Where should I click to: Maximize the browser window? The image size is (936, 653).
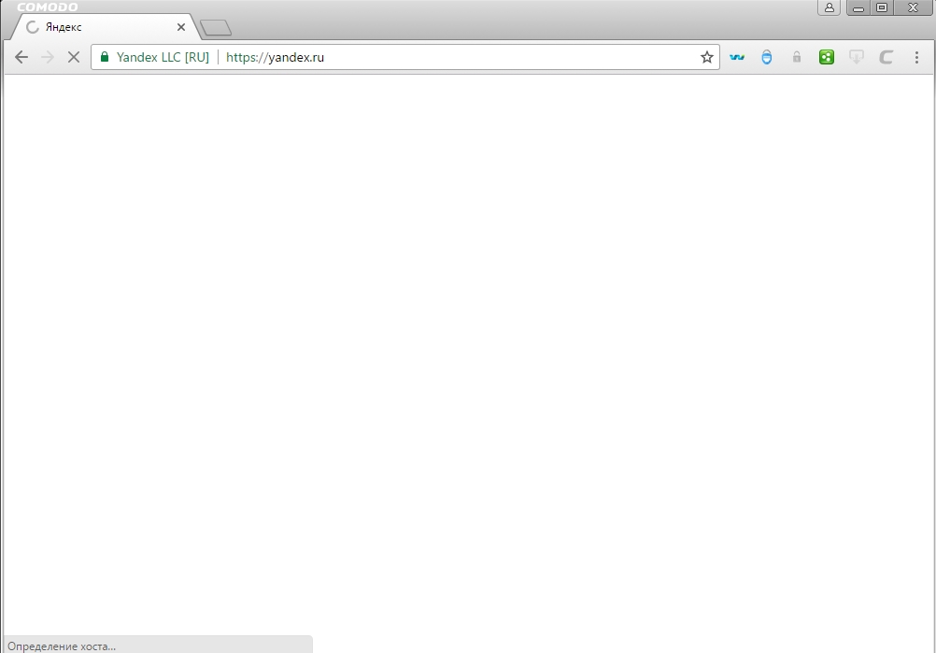(882, 7)
